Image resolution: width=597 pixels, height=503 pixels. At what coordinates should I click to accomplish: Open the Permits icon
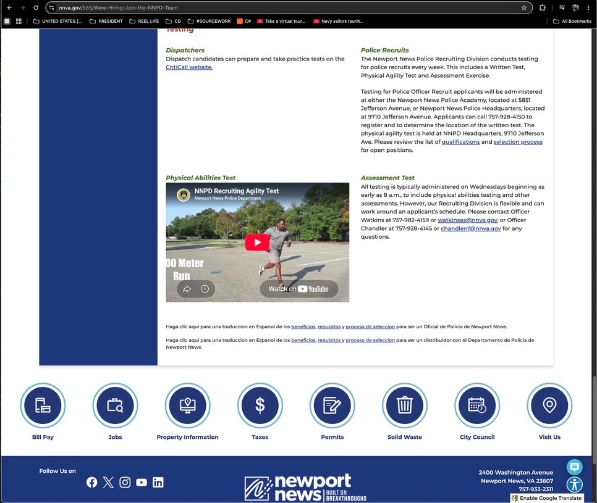(x=332, y=405)
